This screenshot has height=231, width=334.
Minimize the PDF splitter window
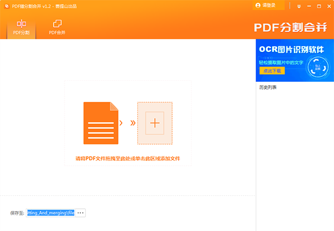click(x=309, y=6)
